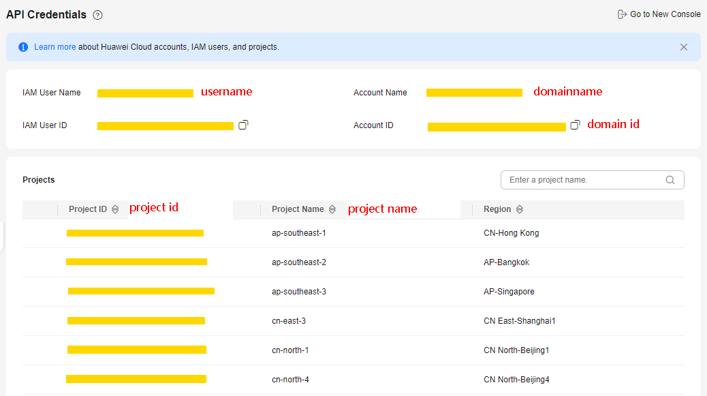Click the IAM User Name label
The width and height of the screenshot is (707, 396).
pyautogui.click(x=51, y=93)
